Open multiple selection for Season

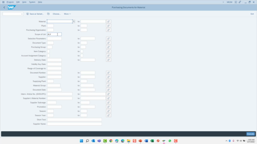108,111
